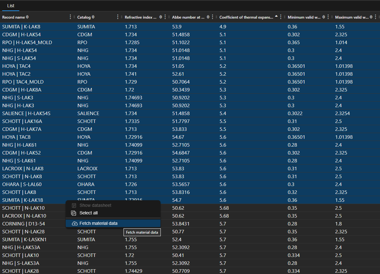Select the CDGM | H-LAK8A record
The width and height of the screenshot is (380, 274).
tap(190, 90)
